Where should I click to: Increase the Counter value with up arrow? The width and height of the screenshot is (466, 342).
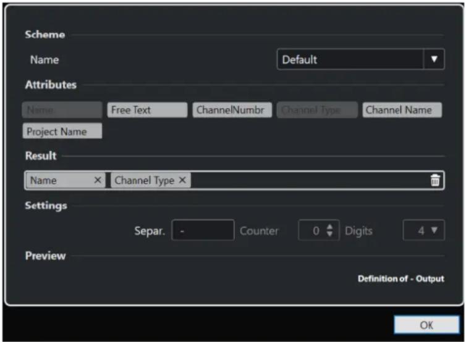[x=329, y=227]
